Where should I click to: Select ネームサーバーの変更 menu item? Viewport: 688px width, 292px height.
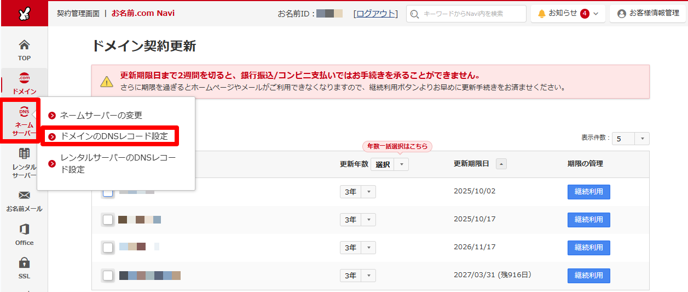pos(101,115)
